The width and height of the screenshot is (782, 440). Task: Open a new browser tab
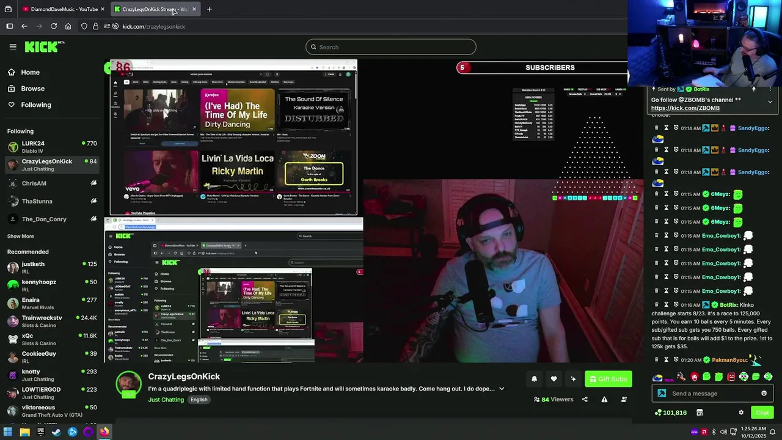[x=209, y=9]
